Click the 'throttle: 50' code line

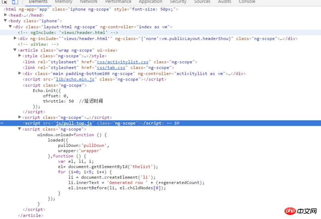73,101
